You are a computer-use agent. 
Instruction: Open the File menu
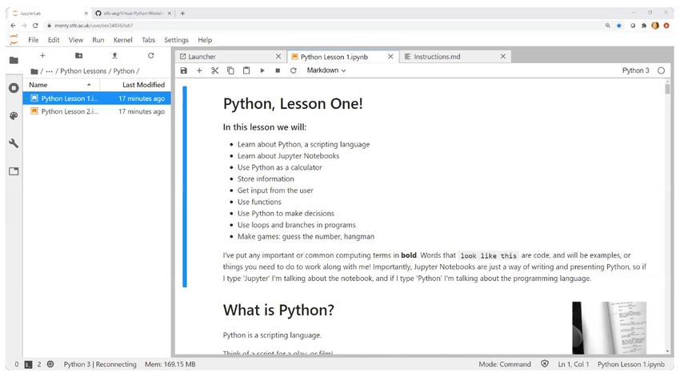(x=34, y=40)
